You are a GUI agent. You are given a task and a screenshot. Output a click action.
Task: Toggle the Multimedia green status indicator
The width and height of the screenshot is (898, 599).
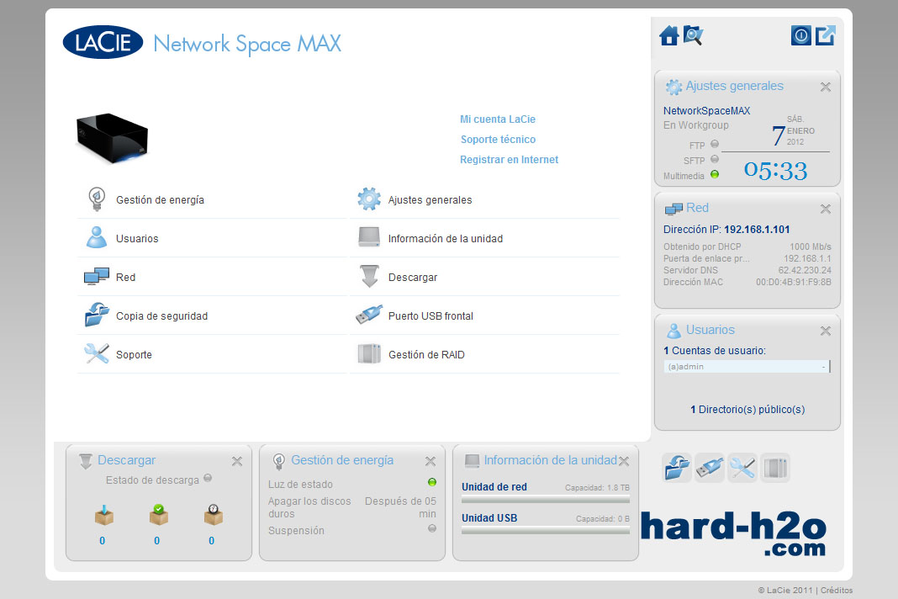(x=715, y=174)
